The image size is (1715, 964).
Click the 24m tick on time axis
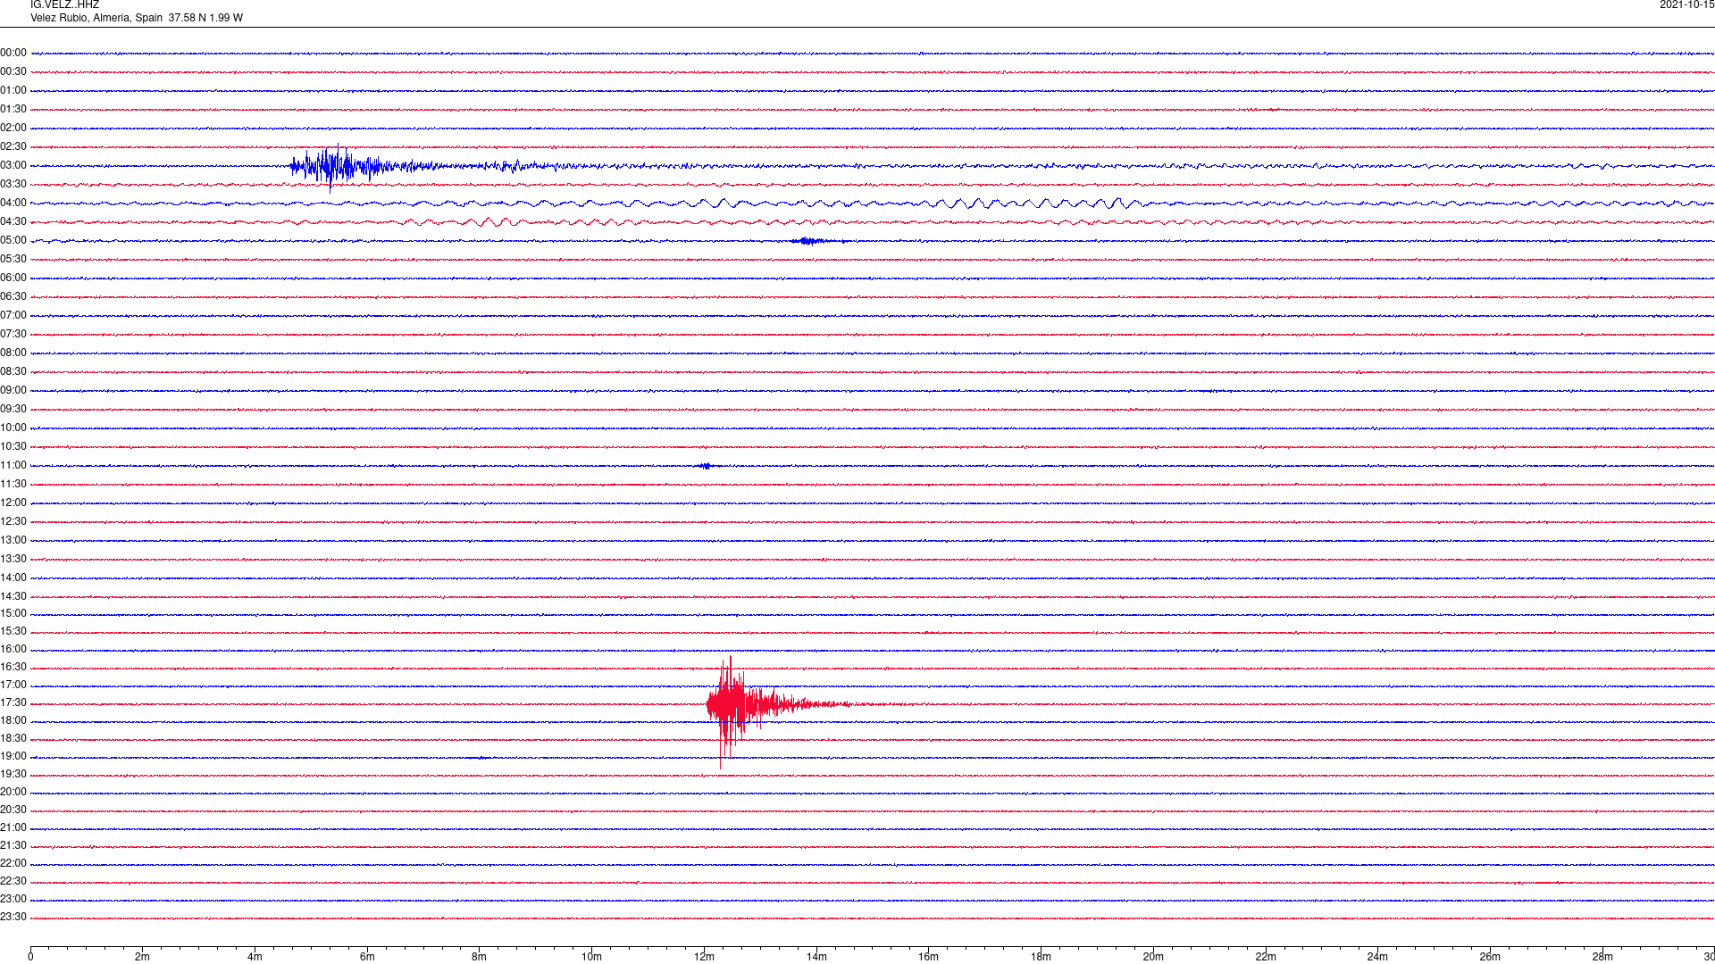point(1377,956)
